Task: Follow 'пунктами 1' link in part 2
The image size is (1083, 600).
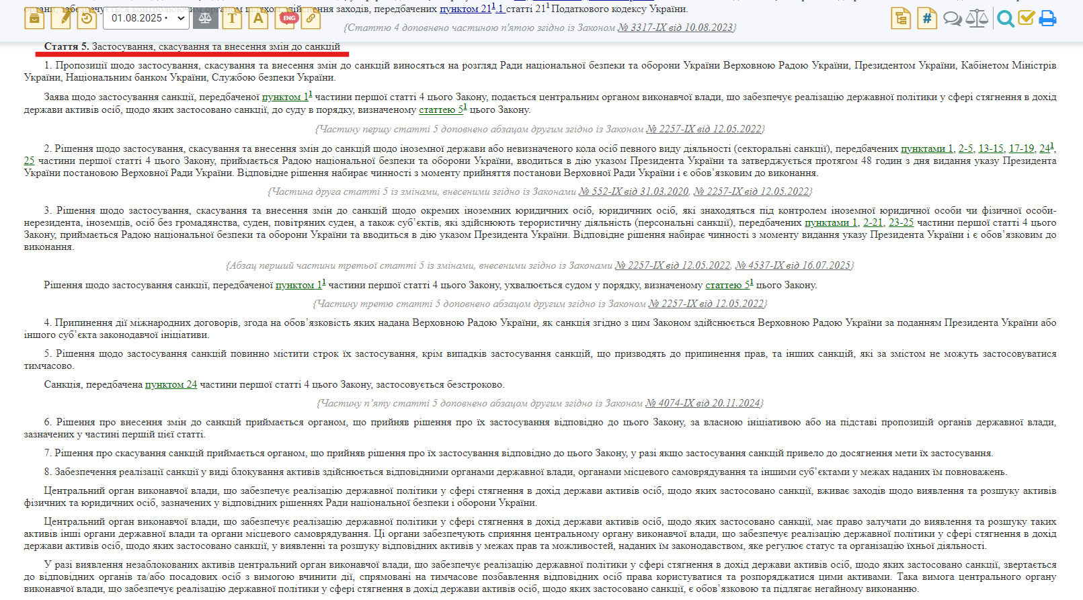Action: tap(927, 148)
